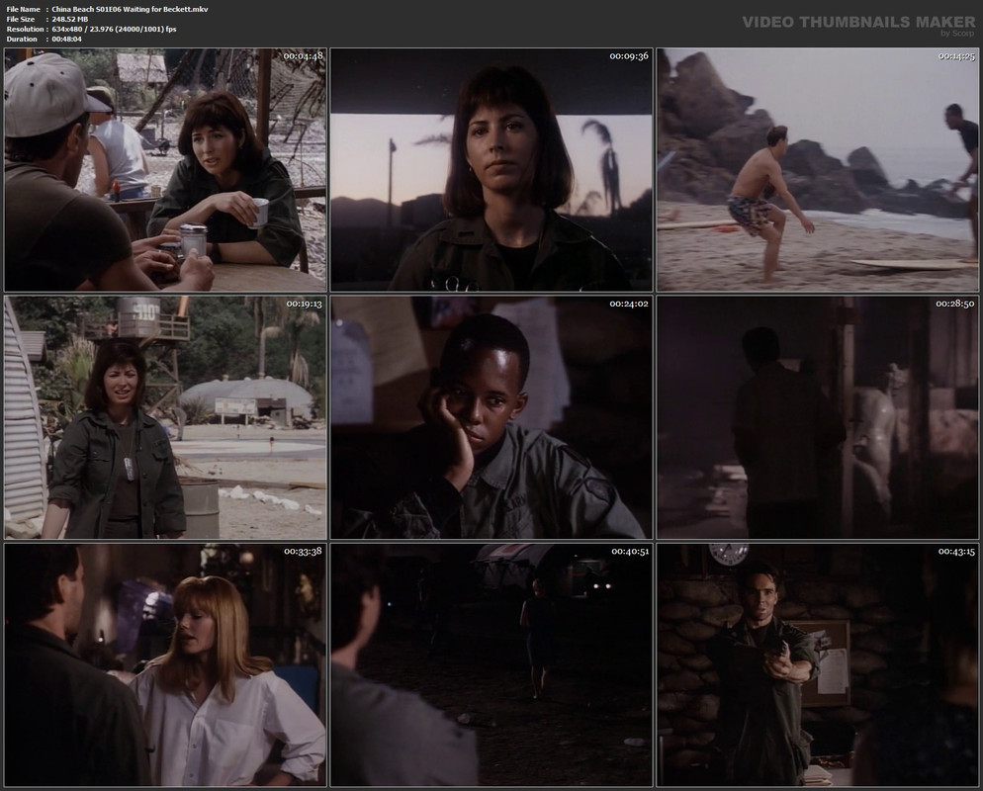Select the thumbnail timestamped 00:24:02
The width and height of the screenshot is (983, 791).
coord(491,417)
